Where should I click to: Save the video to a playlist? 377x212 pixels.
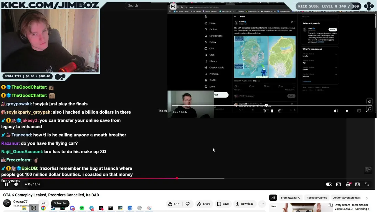(223, 204)
